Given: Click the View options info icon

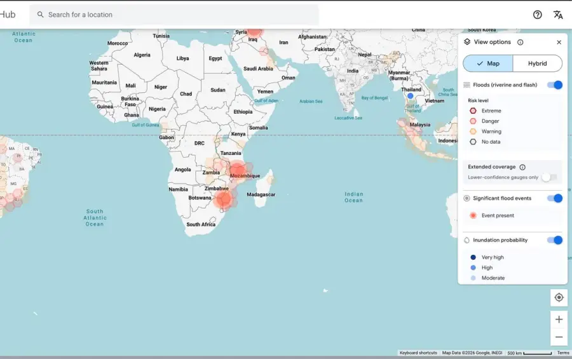Looking at the screenshot, I should 520,43.
